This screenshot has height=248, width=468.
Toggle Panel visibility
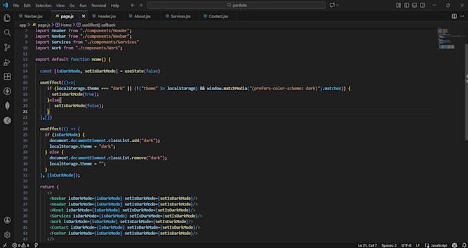(414, 5)
